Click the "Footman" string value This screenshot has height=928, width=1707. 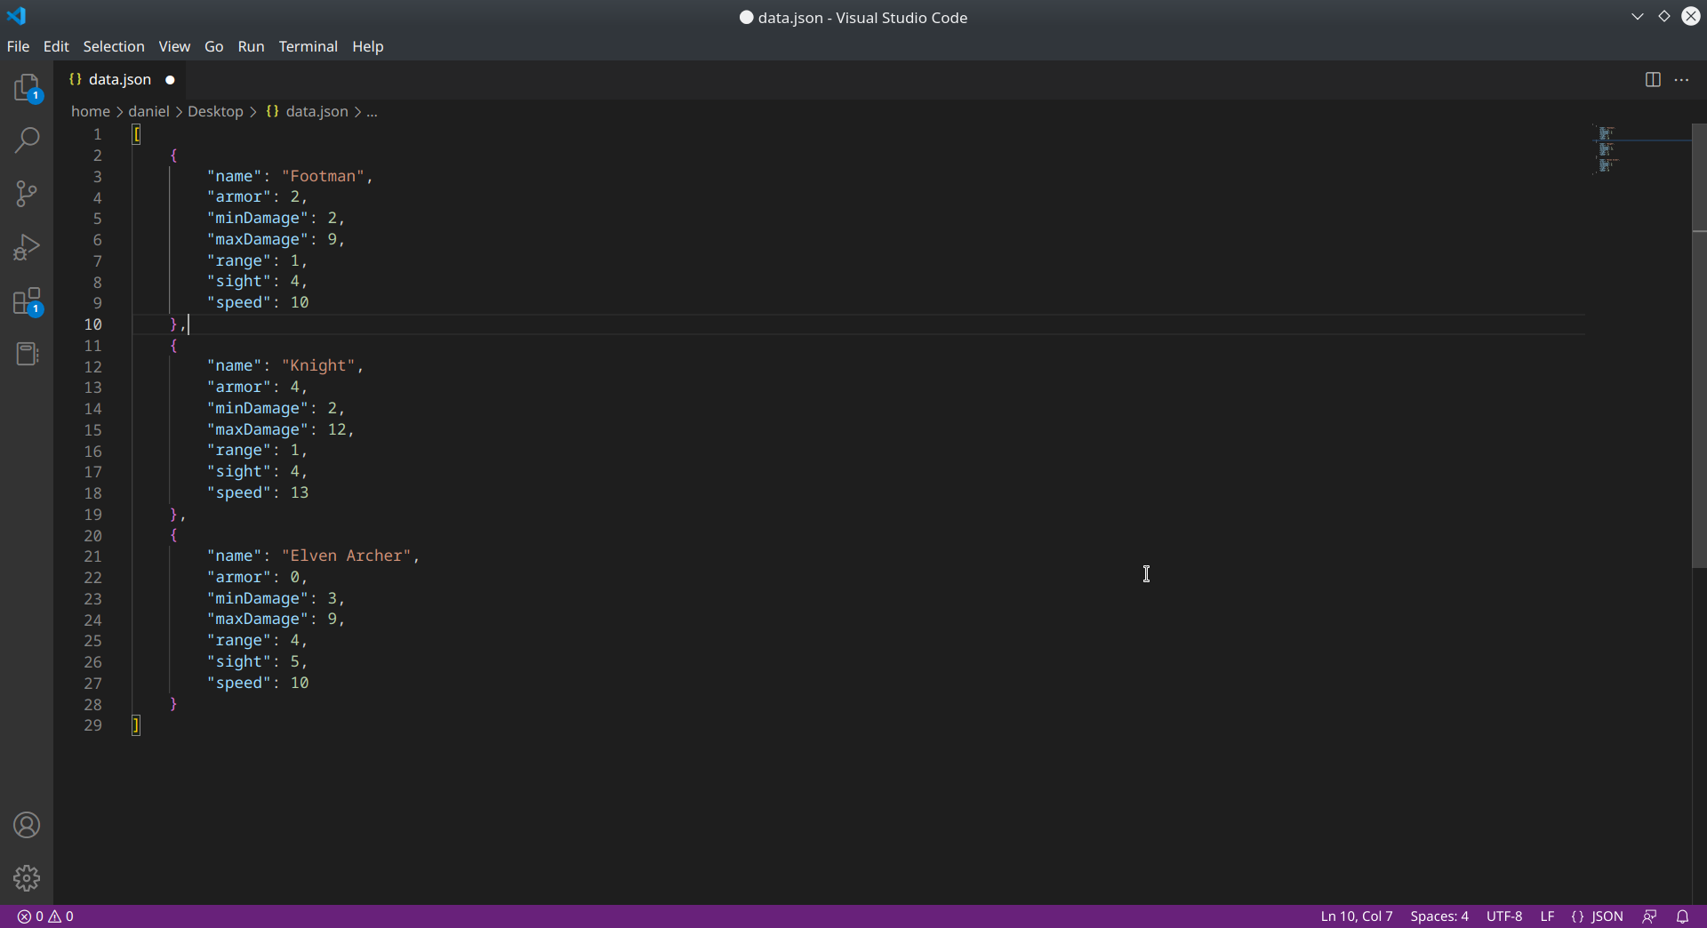click(323, 176)
